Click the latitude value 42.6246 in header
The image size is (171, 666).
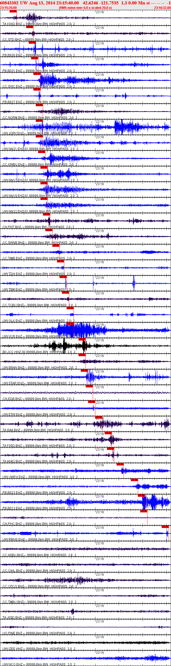coord(90,3)
